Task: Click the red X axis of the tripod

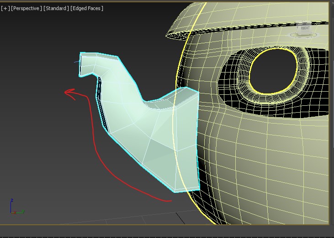Action: click(14, 212)
